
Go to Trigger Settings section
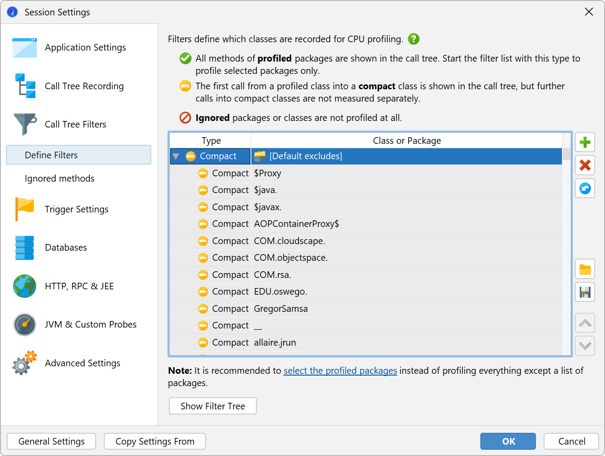pos(76,209)
